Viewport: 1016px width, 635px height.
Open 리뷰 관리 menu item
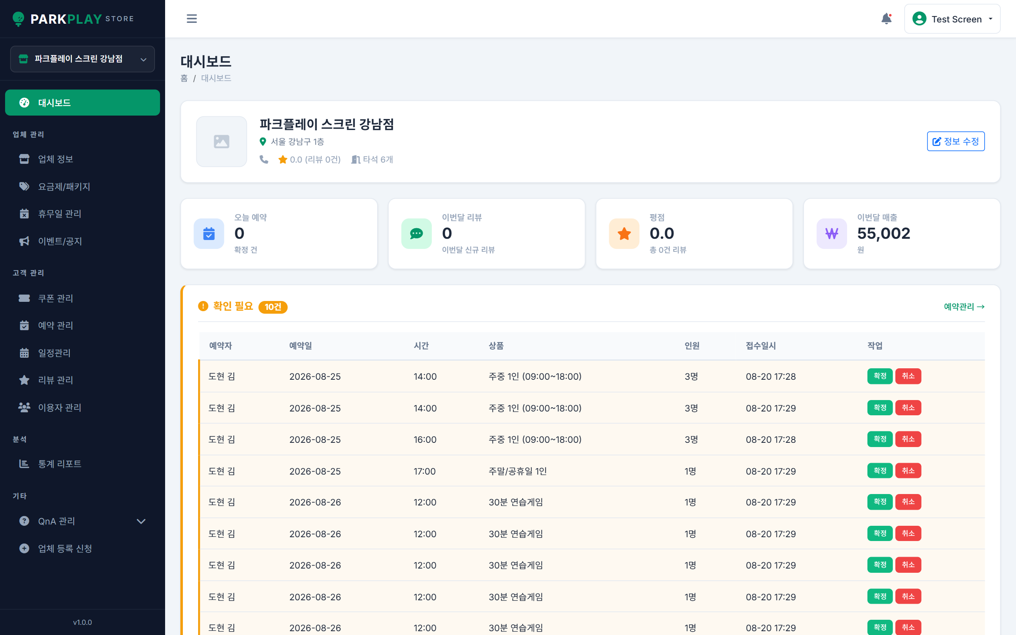[83, 380]
